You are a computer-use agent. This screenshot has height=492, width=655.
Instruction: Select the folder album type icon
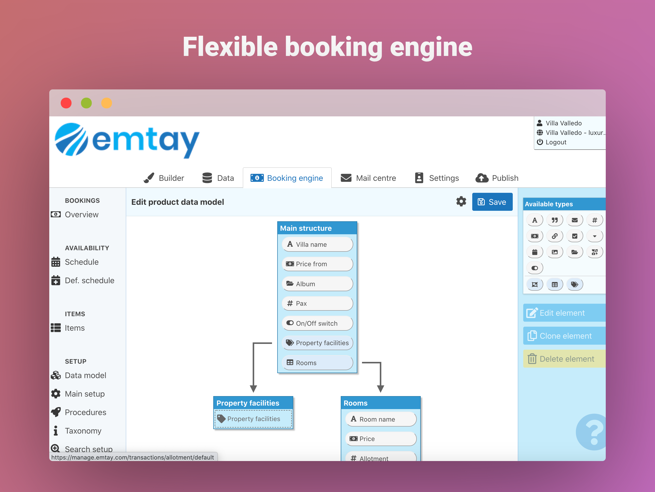(x=574, y=252)
